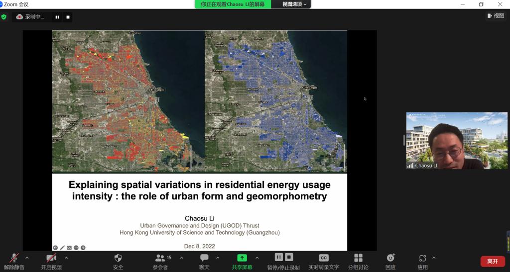Viewport: 510px width, 272px height.
Task: Expand the participants options arrow
Action: [181, 258]
